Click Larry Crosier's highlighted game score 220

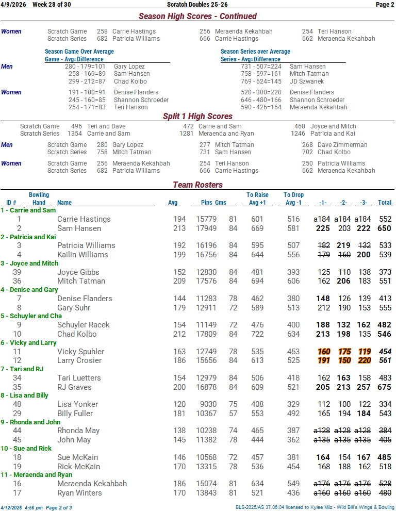tap(365, 360)
